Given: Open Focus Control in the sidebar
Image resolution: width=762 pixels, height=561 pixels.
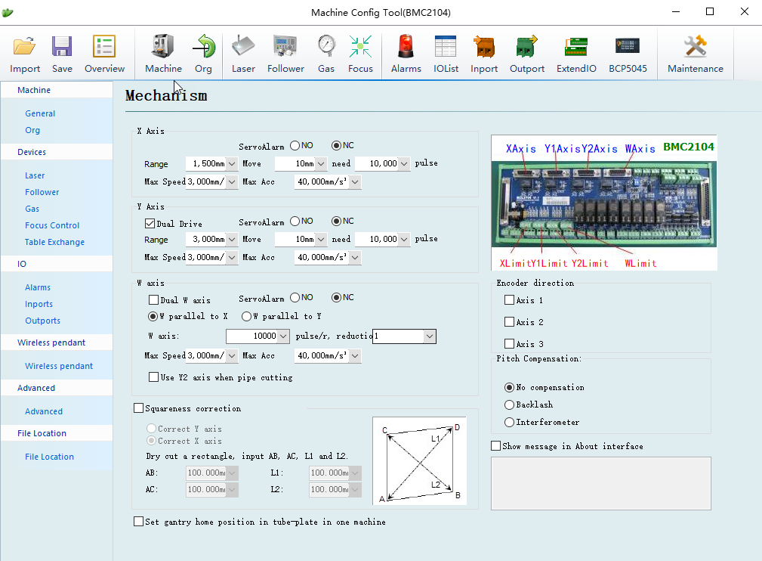Looking at the screenshot, I should coord(52,225).
